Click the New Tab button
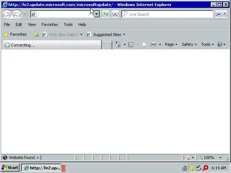The width and height of the screenshot is (231, 173). [107, 45]
